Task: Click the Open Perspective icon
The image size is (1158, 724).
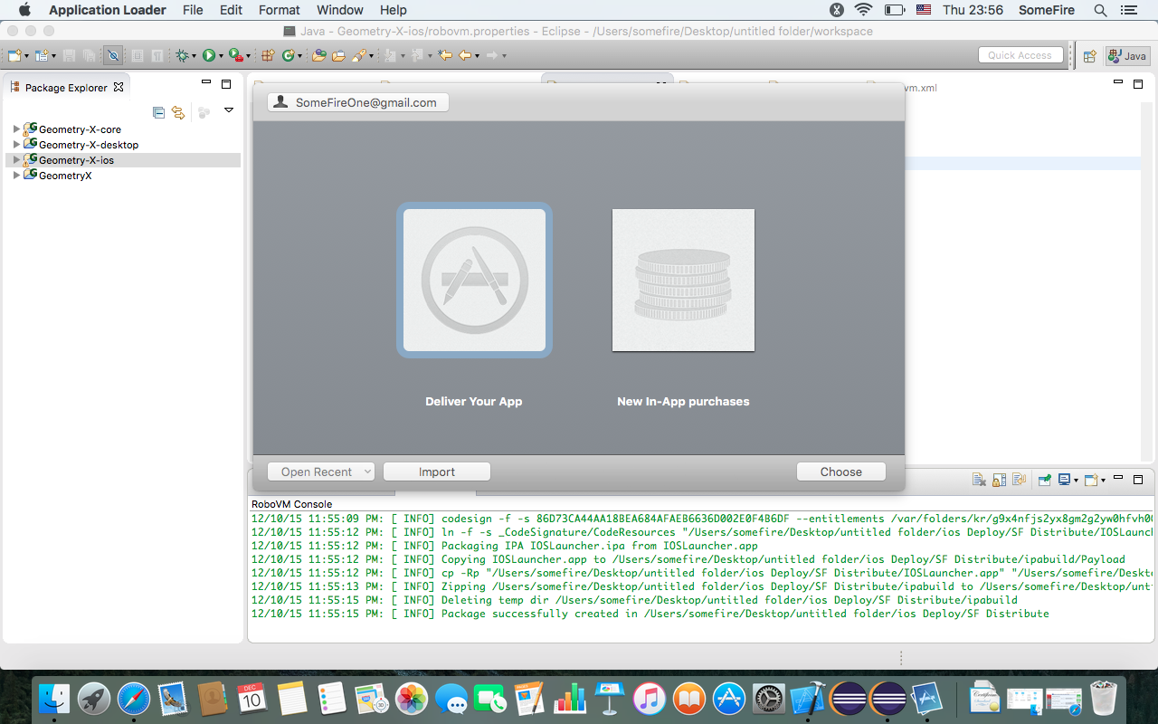Action: [x=1089, y=55]
